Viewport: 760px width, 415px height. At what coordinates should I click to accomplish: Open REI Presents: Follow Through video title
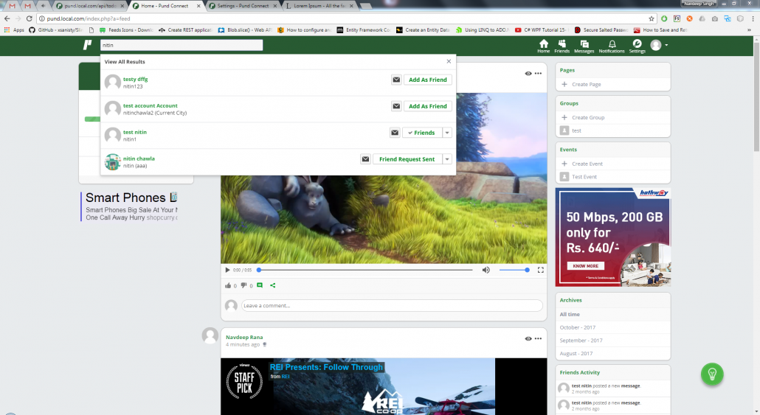326,367
